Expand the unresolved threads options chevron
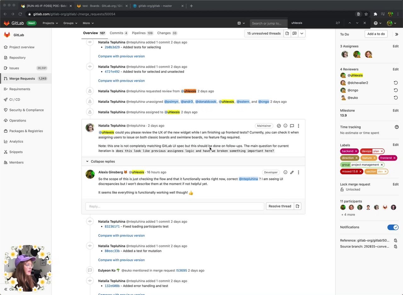403x295 pixels. (302, 33)
